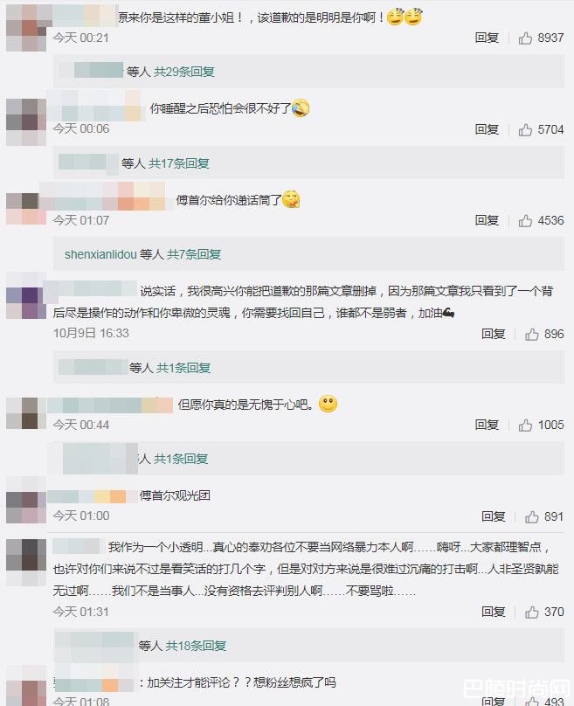The image size is (574, 706).
Task: Click thumbs-up icon next to 5704
Action: pos(525,130)
